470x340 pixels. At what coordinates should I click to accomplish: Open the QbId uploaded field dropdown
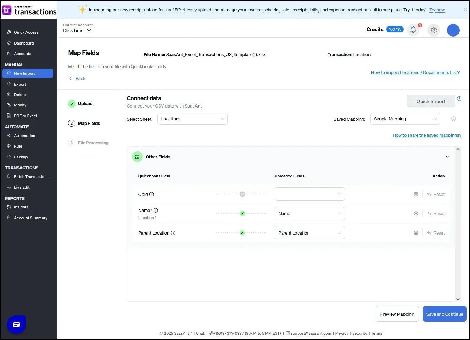coord(310,194)
